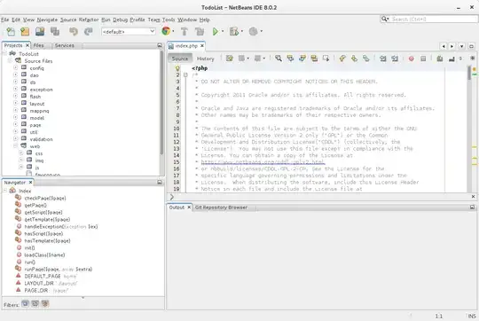Toggle second Navigator filter button
Image resolution: width=479 pixels, height=321 pixels.
coord(35,303)
